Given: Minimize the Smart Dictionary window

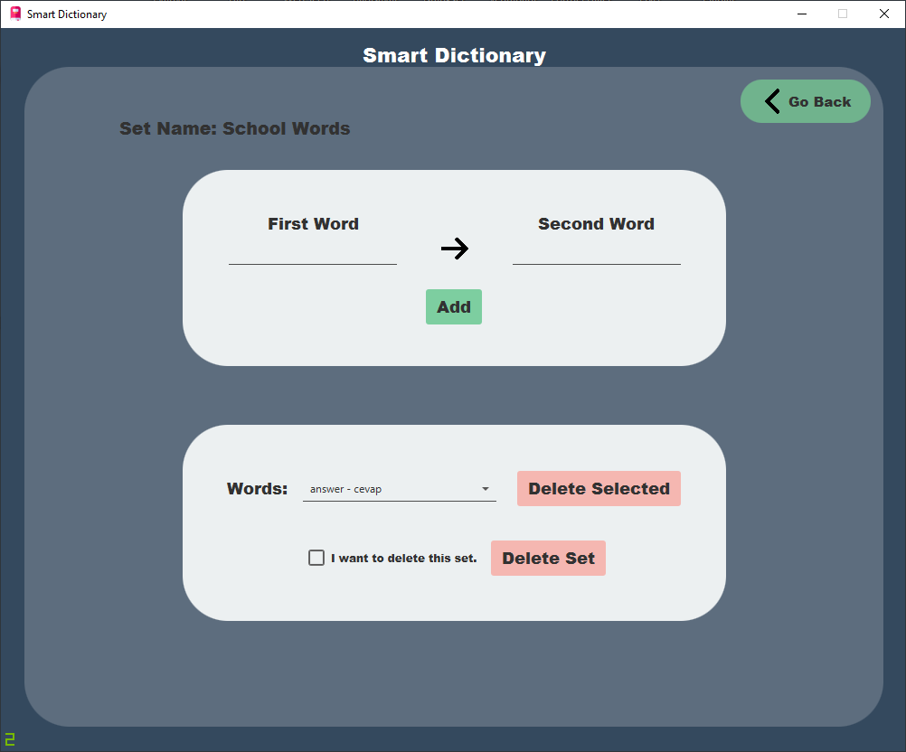Looking at the screenshot, I should [801, 14].
